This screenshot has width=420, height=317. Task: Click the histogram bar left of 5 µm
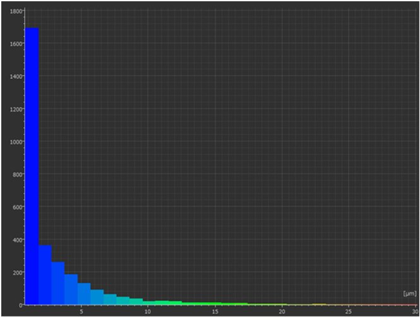pos(84,294)
